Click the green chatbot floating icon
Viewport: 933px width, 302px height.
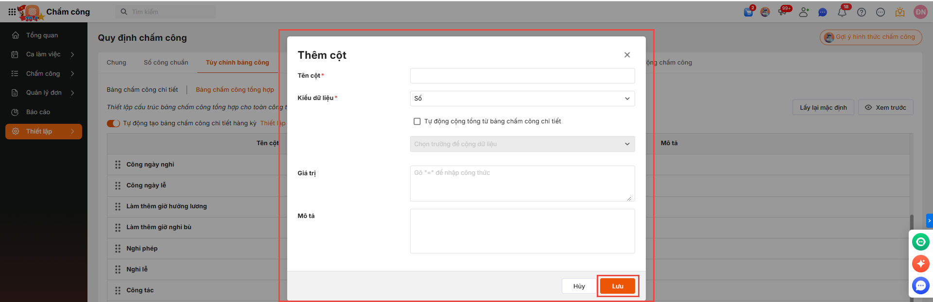click(920, 241)
